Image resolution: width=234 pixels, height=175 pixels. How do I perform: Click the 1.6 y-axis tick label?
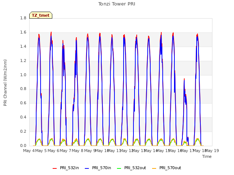tap(23, 32)
